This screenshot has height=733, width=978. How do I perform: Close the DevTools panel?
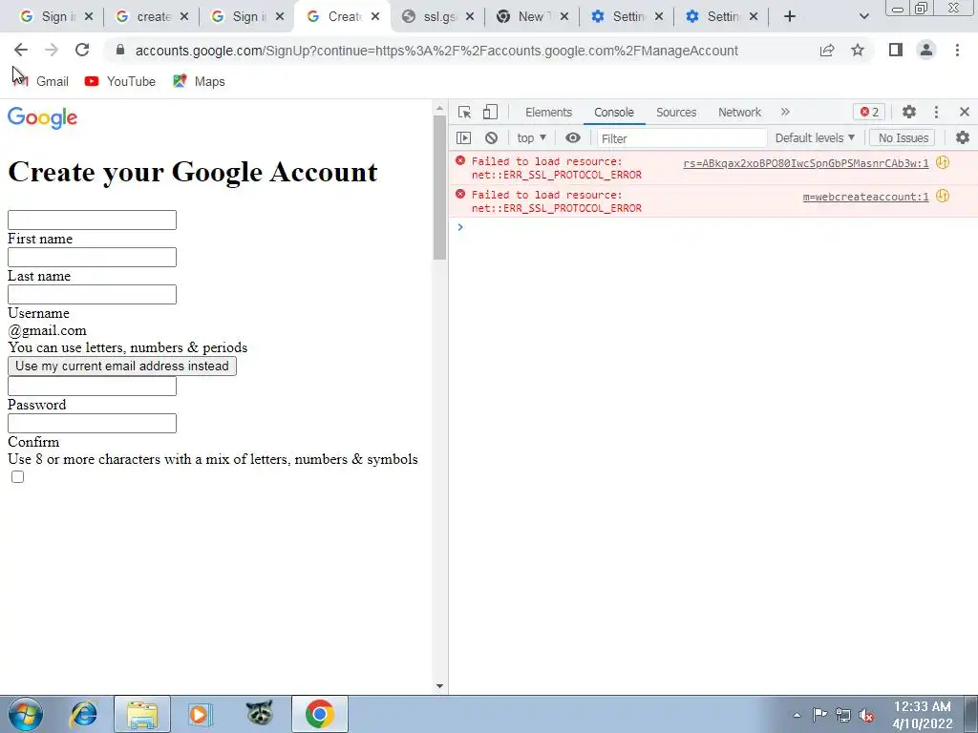(965, 112)
